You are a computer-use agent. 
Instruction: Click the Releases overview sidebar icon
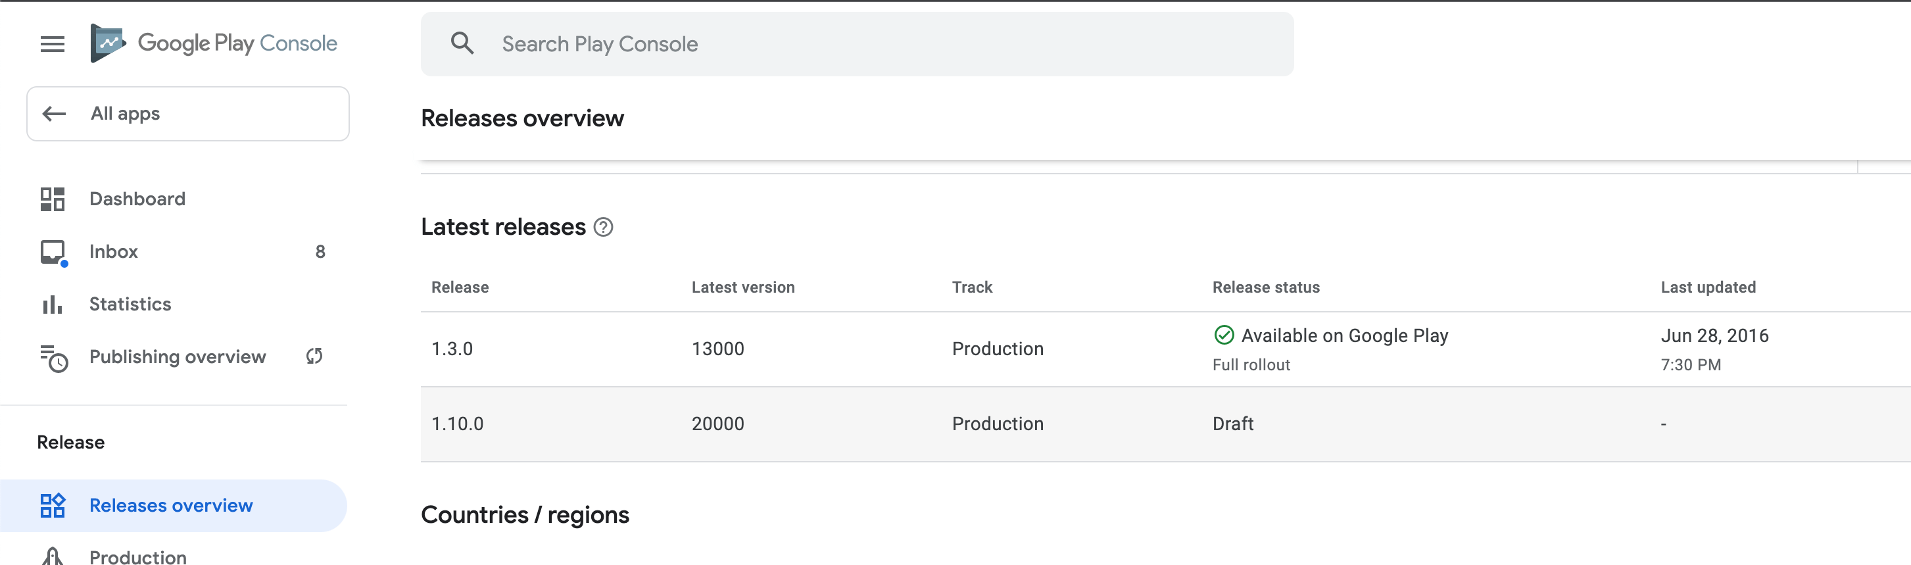52,506
